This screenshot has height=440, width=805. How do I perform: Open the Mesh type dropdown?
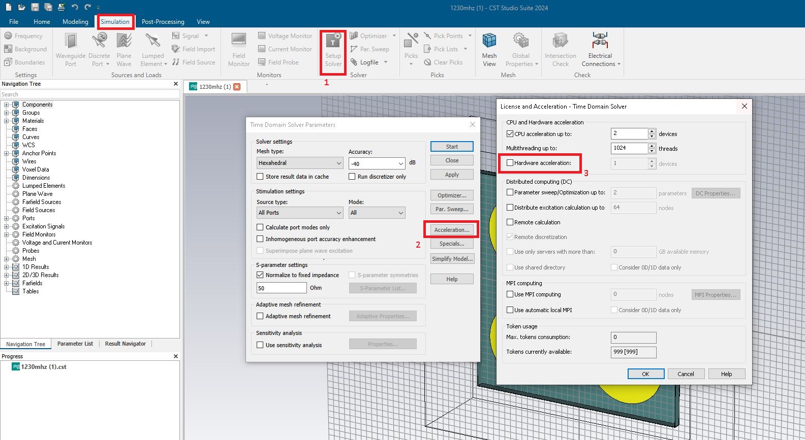[x=300, y=163]
